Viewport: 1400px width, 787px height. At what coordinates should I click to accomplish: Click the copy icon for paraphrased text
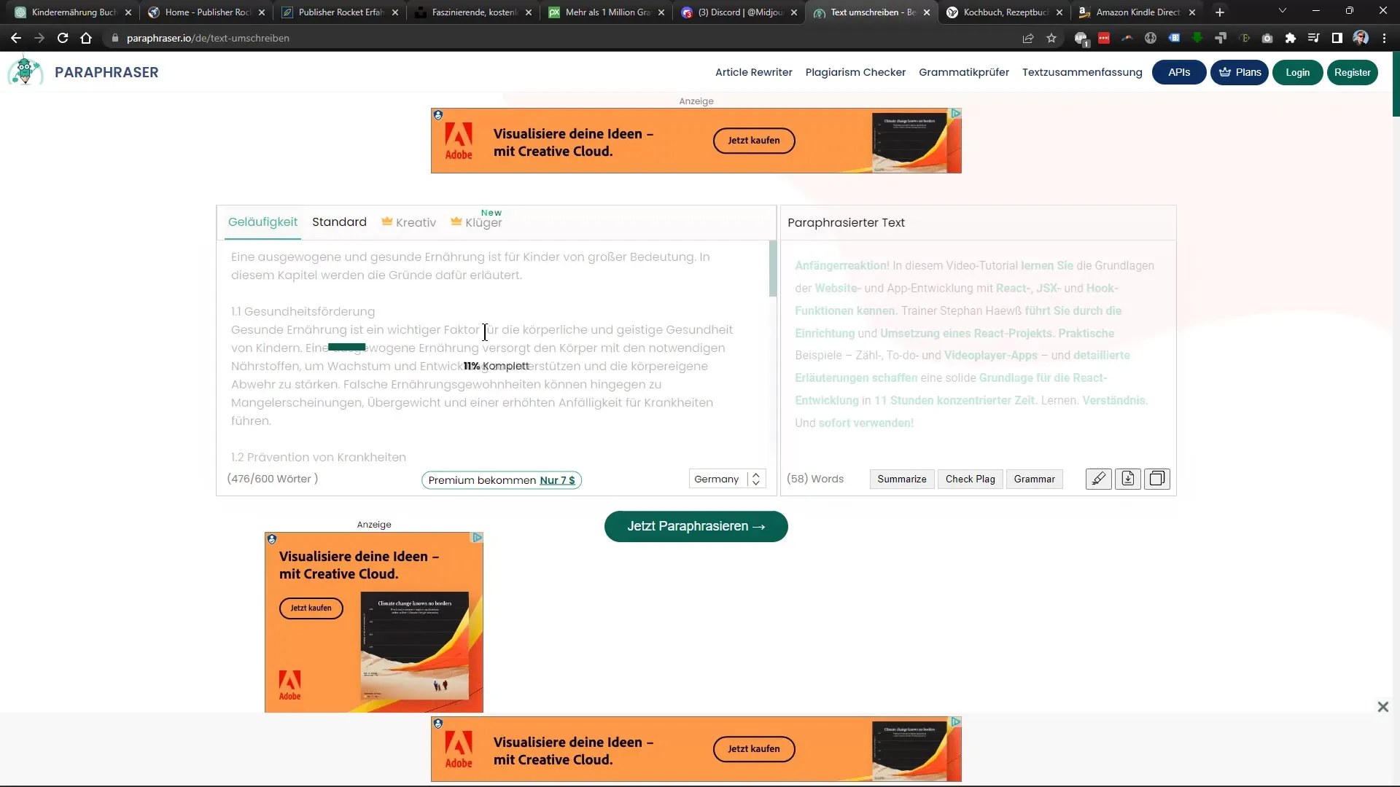click(1158, 479)
